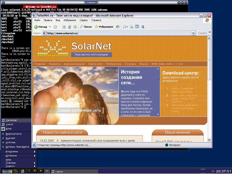Print the page using the printer icon
The height and width of the screenshot is (174, 232).
[131, 27]
